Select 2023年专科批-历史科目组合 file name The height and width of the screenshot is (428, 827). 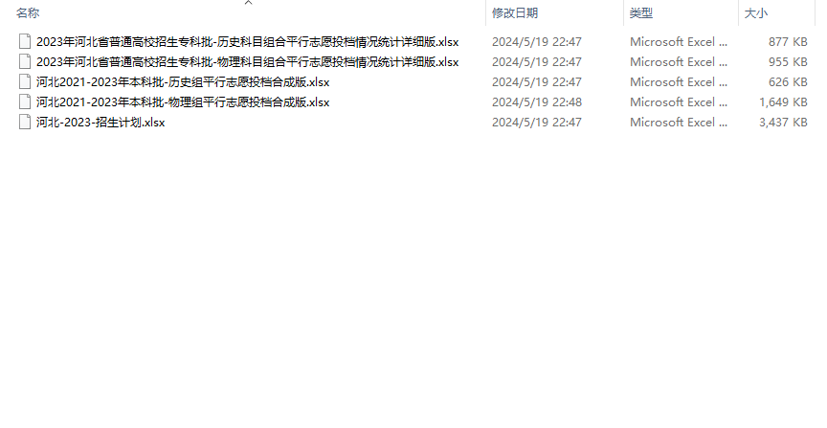point(247,42)
